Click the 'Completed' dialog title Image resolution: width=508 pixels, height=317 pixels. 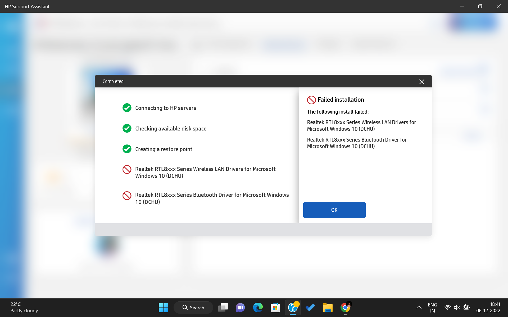click(113, 81)
